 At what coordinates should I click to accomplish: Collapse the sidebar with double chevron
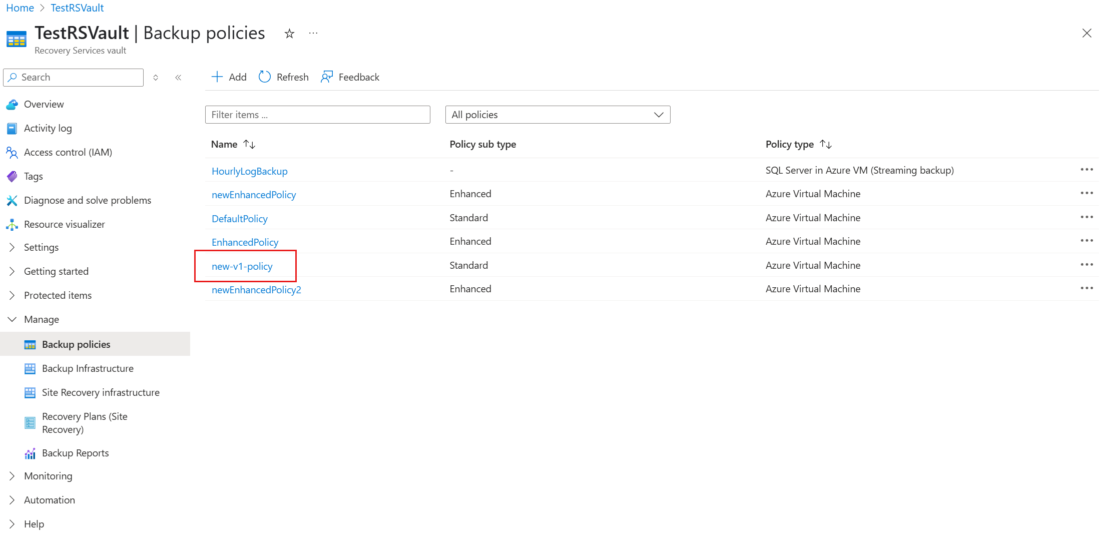[x=178, y=78]
